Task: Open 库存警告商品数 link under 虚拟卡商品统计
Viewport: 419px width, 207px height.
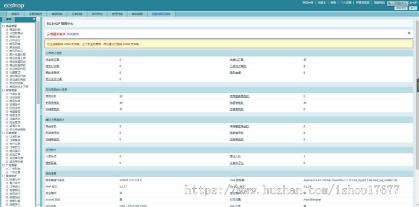Action: 240,126
